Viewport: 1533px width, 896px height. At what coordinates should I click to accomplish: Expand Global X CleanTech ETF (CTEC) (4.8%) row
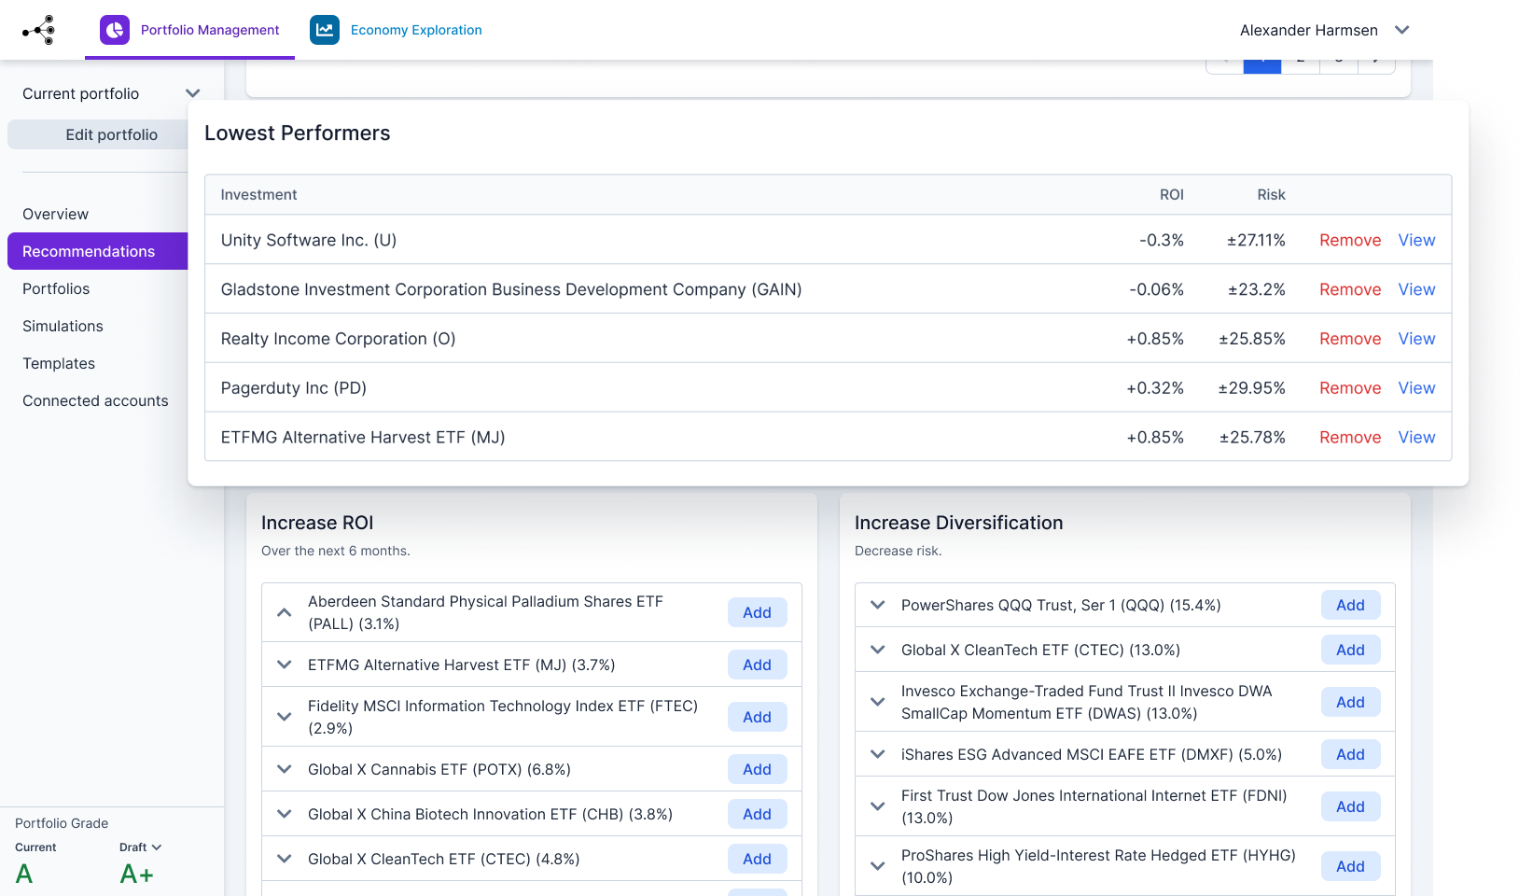[x=285, y=859]
